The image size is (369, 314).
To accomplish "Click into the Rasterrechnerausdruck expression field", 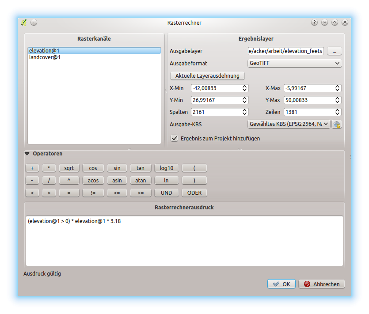I will click(184, 241).
